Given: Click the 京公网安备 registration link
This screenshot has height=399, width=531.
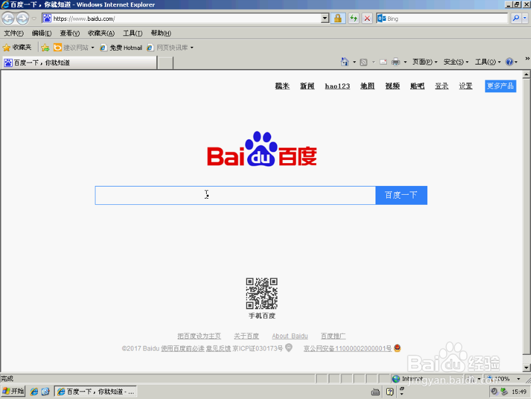Looking at the screenshot, I should pos(348,348).
